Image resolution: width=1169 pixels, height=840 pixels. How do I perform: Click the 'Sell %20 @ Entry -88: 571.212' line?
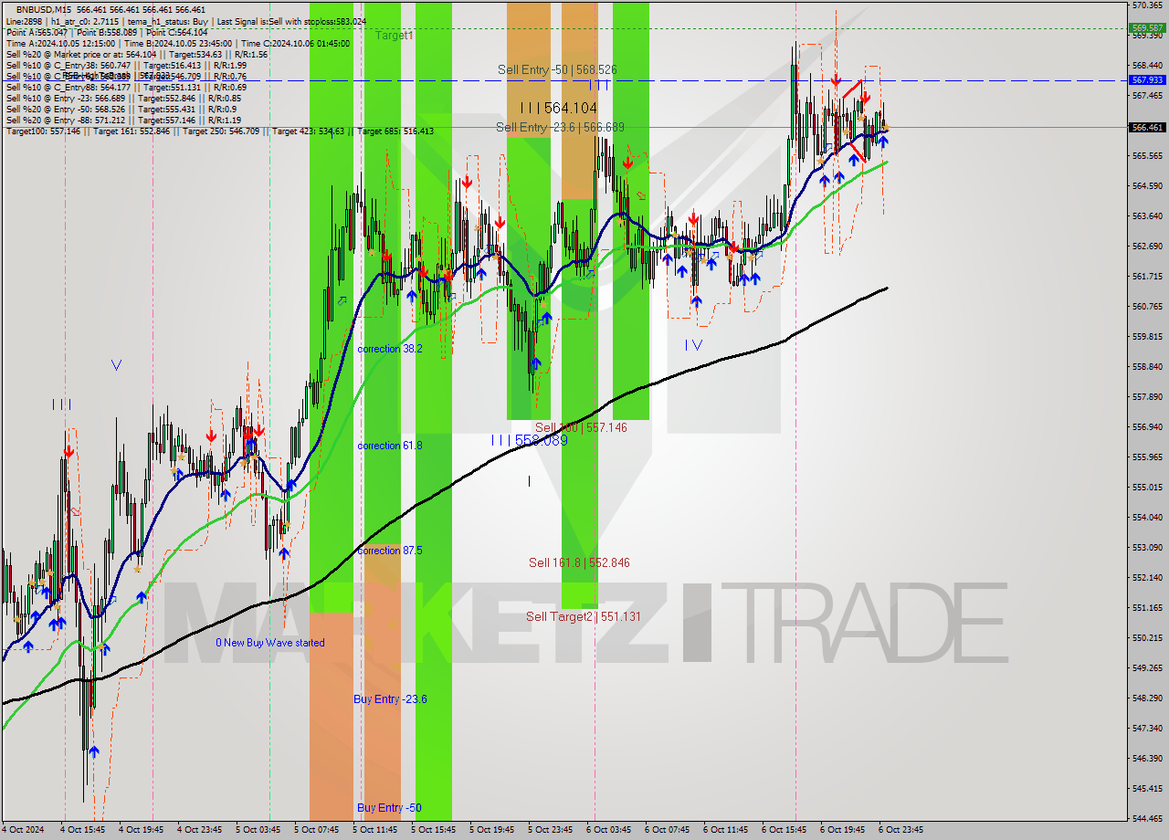pos(123,120)
